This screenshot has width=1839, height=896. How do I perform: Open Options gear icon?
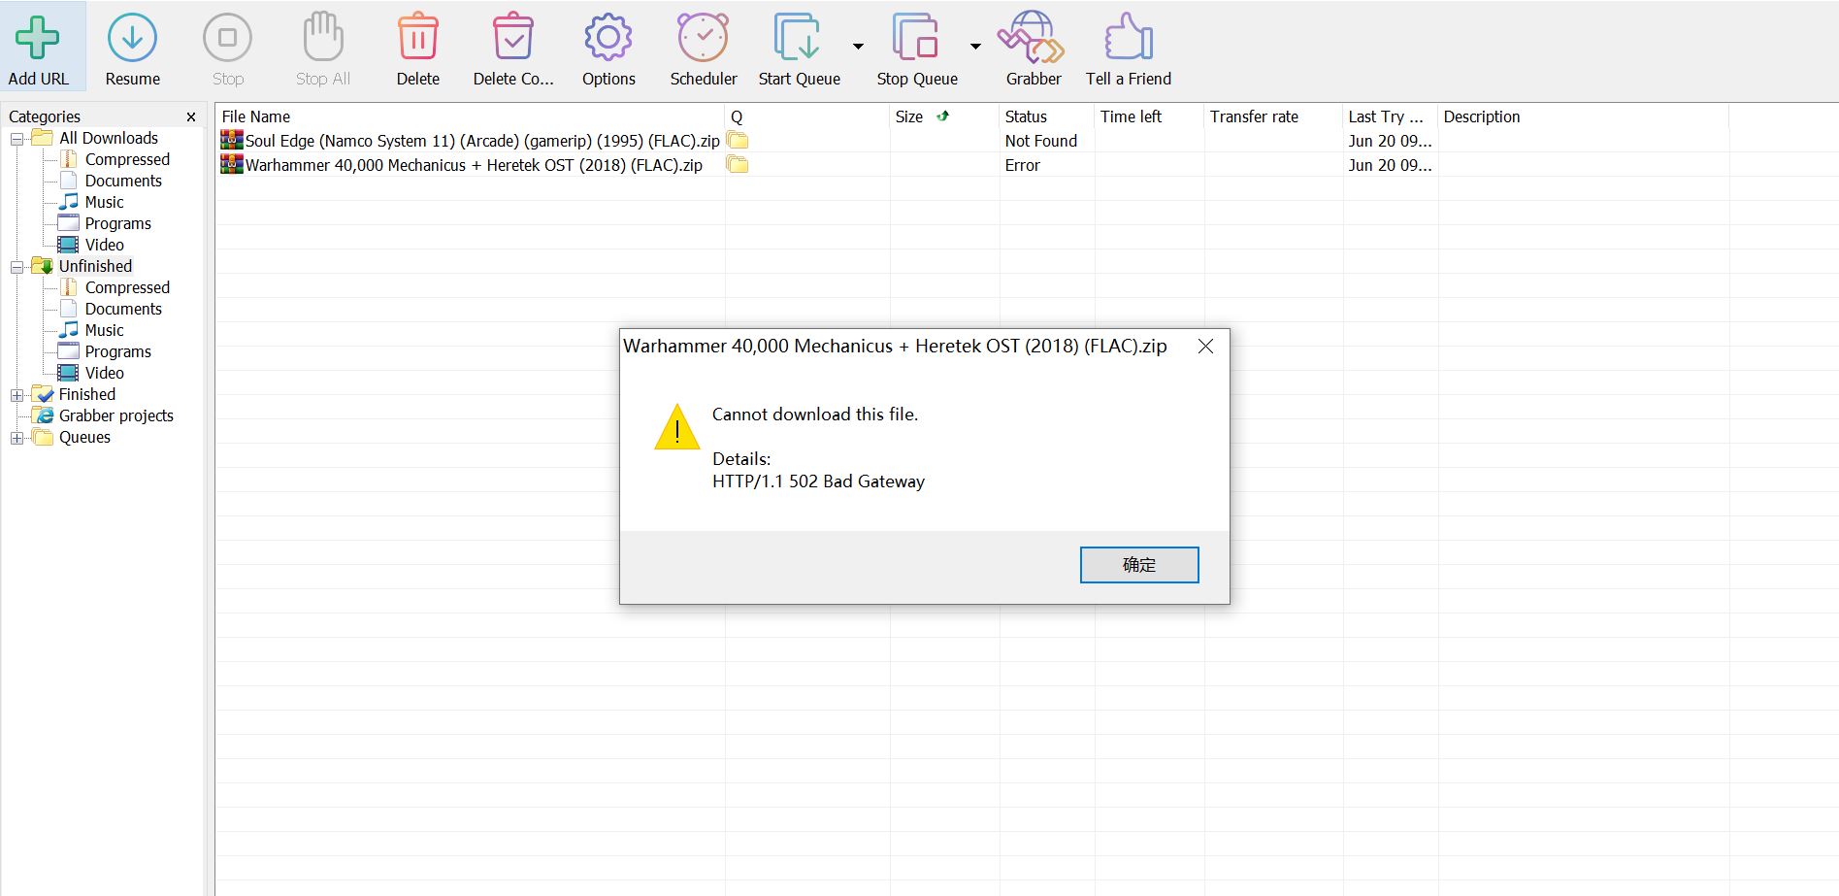click(608, 39)
